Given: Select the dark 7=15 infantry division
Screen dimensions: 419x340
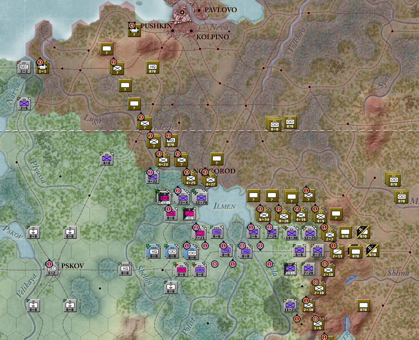Looking at the screenshot, I should [290, 269].
